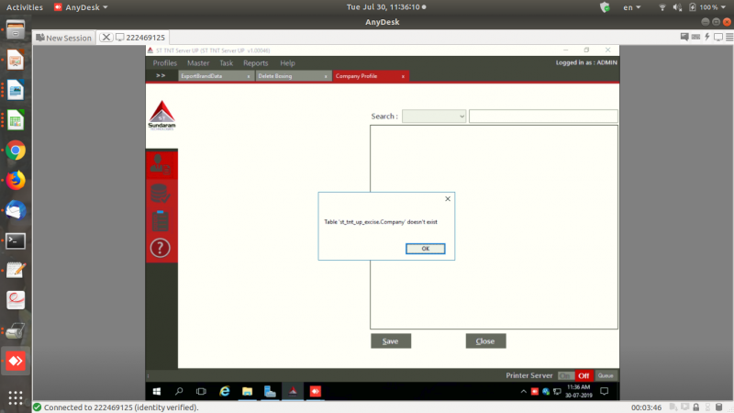Open the Profiles menu

165,63
